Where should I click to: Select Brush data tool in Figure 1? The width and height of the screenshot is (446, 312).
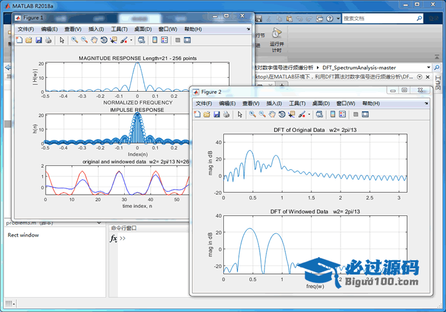tap(124, 40)
